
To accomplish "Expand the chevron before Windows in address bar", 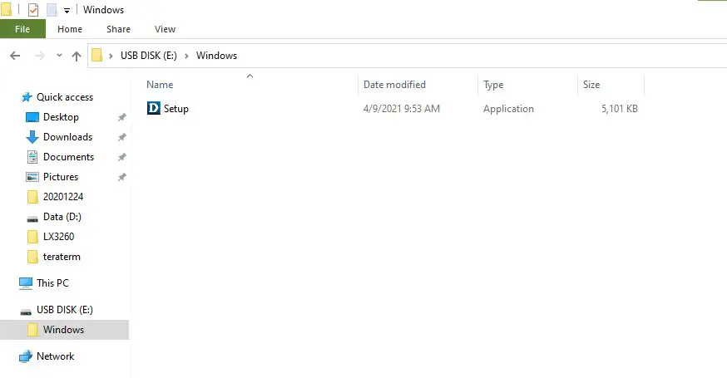I will pyautogui.click(x=186, y=56).
